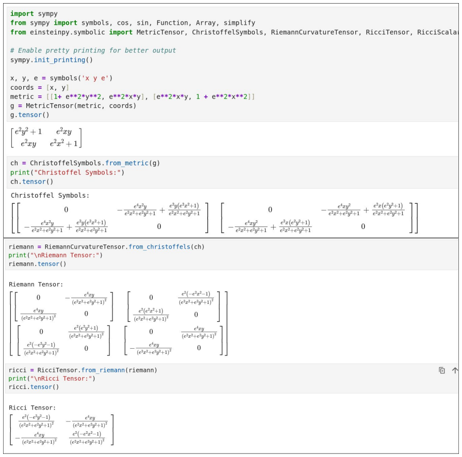Image resolution: width=462 pixels, height=457 pixels.
Task: Click the sympy.init_printing() line
Action: click(x=52, y=60)
